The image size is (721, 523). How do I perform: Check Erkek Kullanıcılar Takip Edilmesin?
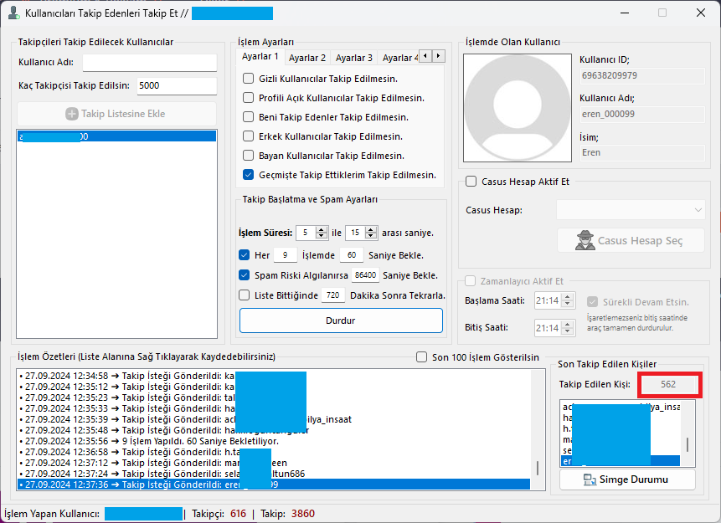(x=249, y=136)
